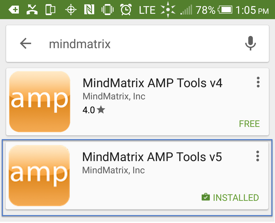Tap the MindMatrix, Inc developer under v4
Viewport: 275px width, 223px height.
click(114, 96)
